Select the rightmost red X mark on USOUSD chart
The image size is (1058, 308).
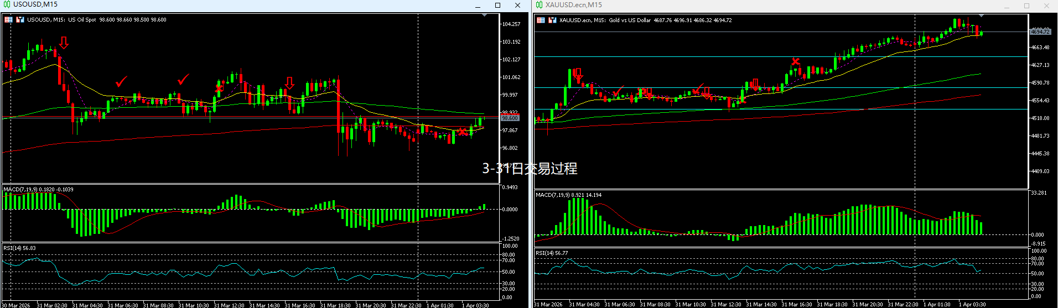click(x=463, y=131)
